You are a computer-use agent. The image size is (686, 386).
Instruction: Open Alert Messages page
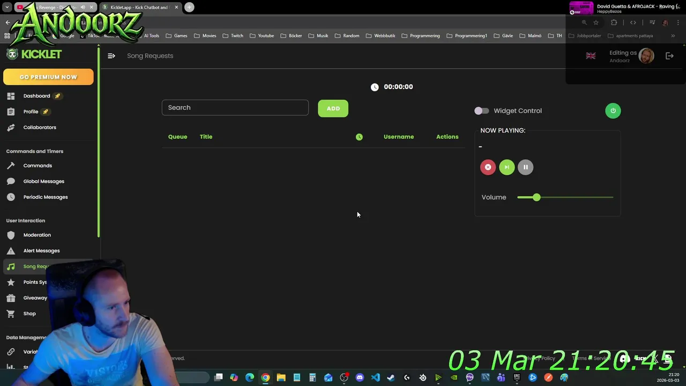41,251
